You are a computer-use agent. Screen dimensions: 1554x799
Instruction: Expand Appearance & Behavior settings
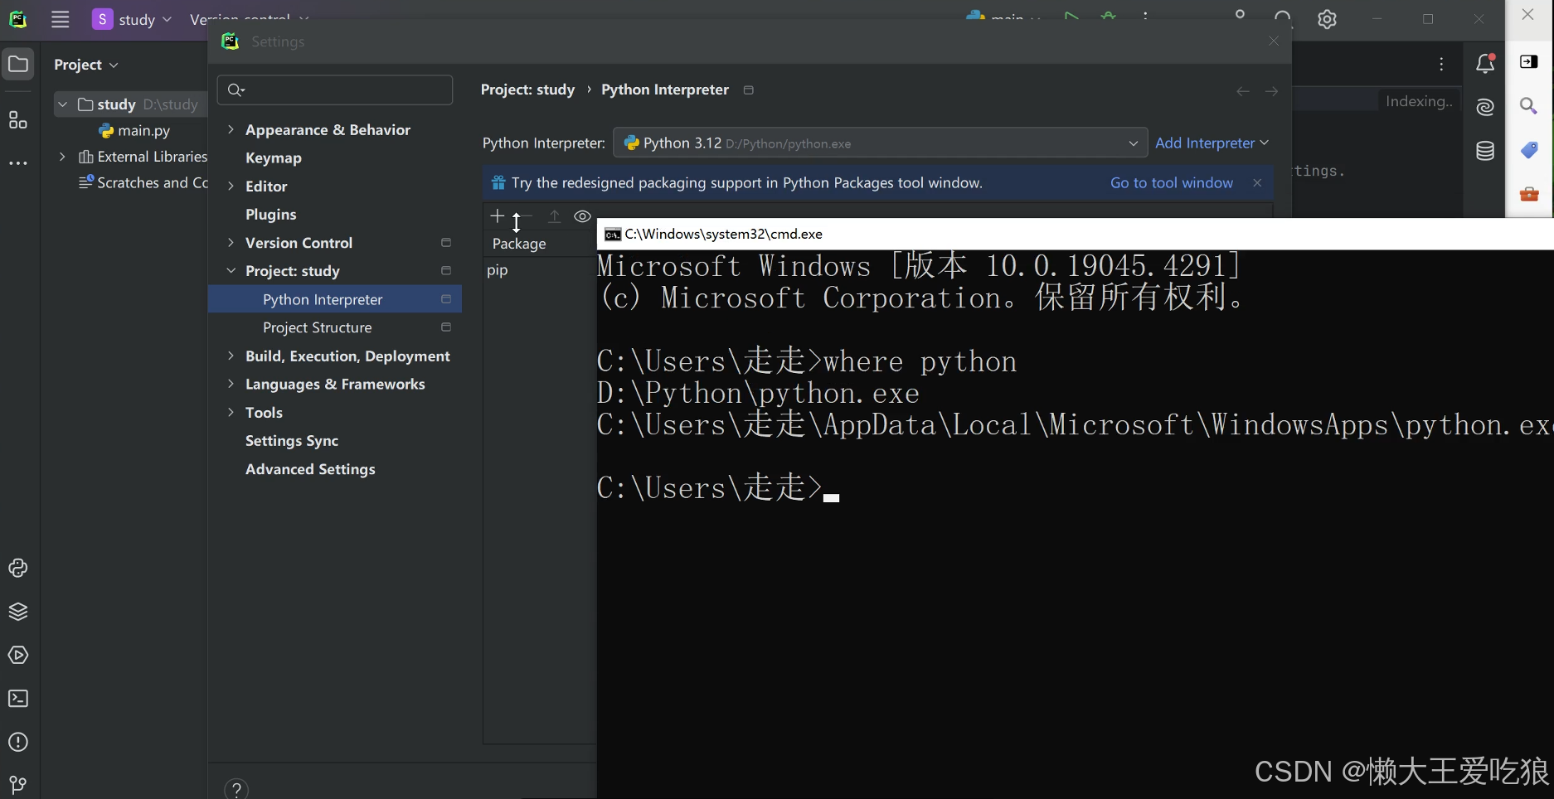231,129
